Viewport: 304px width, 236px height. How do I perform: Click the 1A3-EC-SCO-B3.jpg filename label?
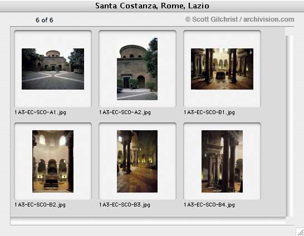[125, 205]
